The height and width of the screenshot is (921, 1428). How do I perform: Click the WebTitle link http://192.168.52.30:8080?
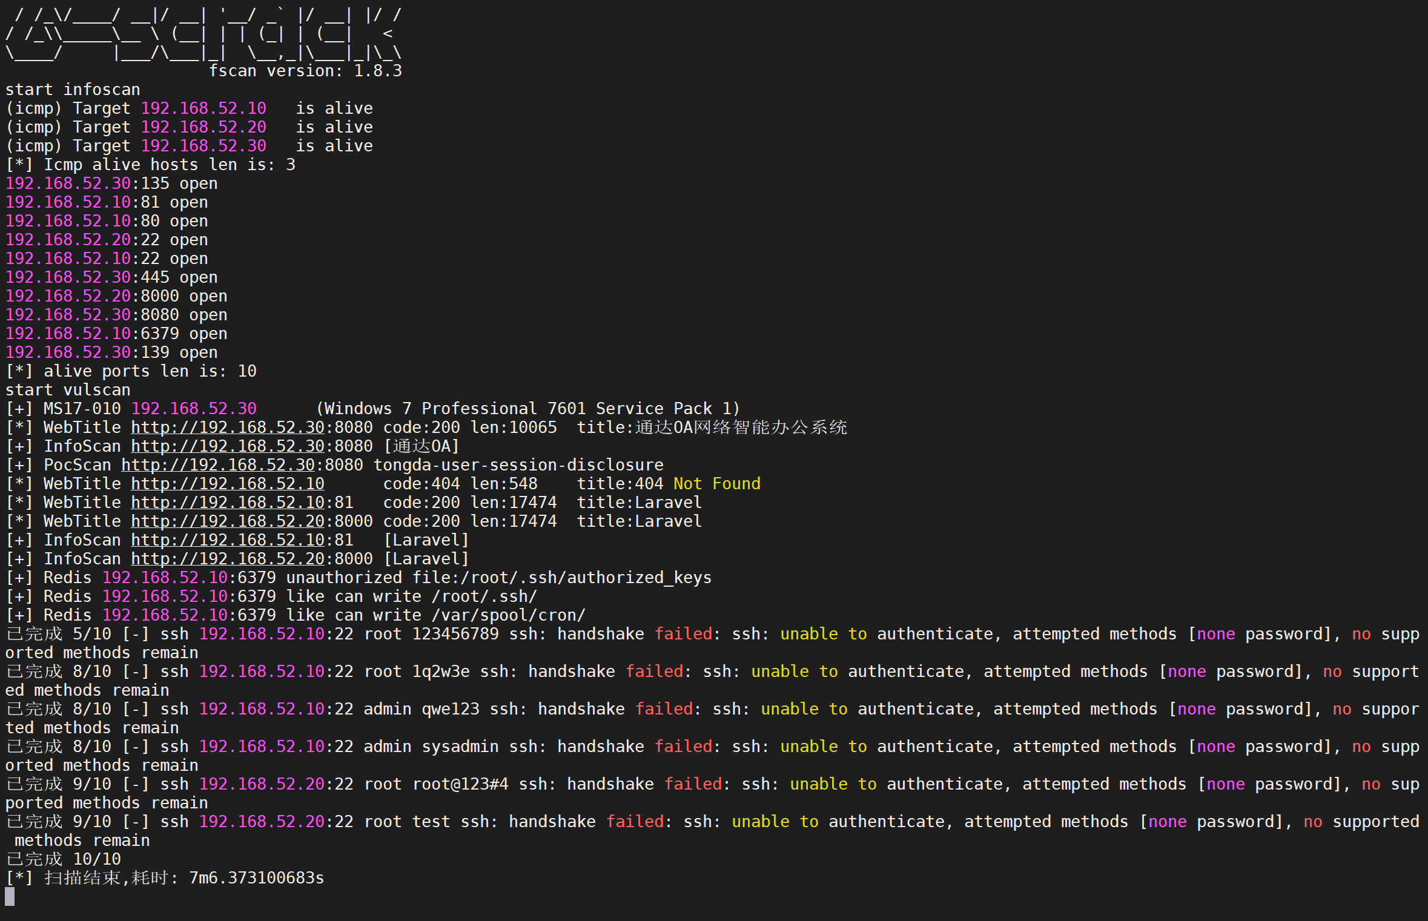coord(228,427)
